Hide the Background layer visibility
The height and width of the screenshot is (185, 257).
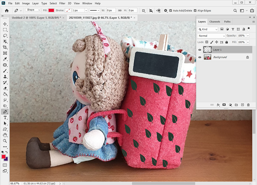200,57
